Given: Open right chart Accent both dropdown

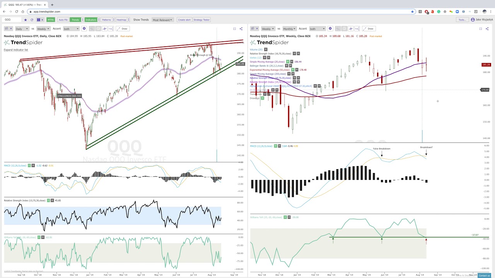Looking at the screenshot, I should point(317,29).
